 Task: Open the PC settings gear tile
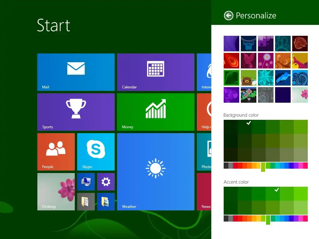[x=106, y=182]
